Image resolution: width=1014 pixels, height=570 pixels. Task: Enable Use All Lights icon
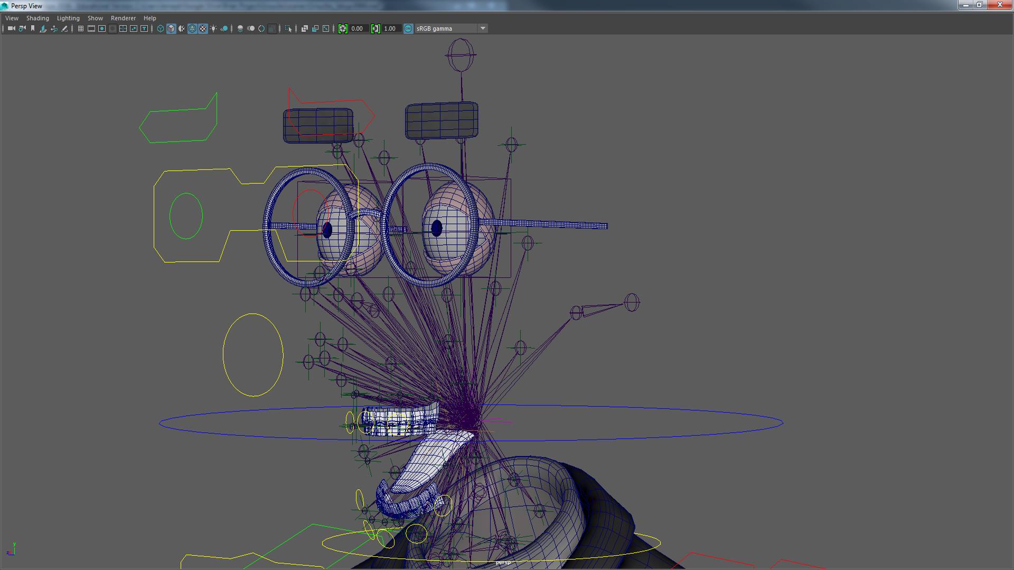click(x=213, y=28)
